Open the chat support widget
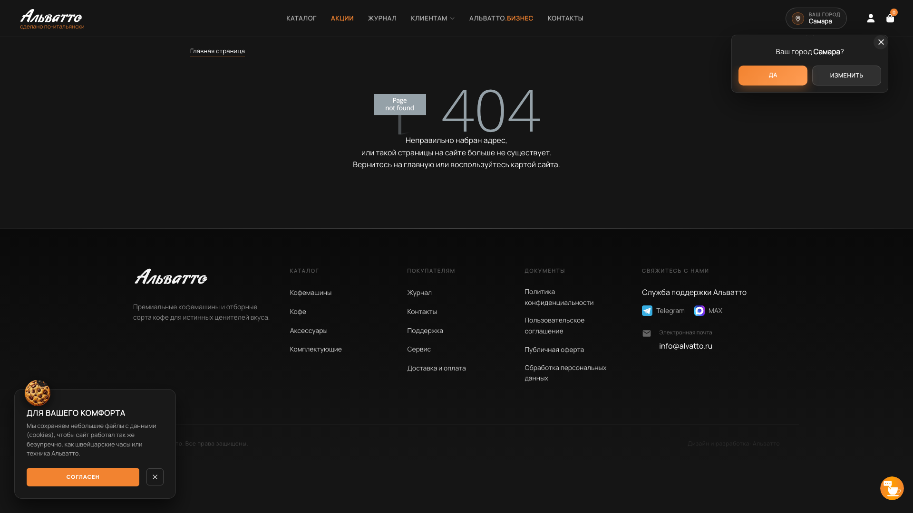The height and width of the screenshot is (513, 913). [892, 488]
